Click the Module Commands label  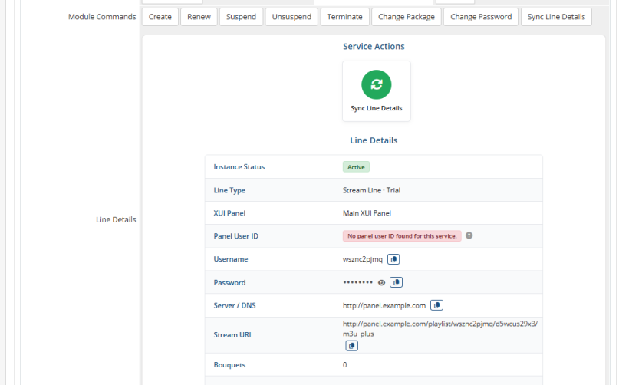(102, 17)
